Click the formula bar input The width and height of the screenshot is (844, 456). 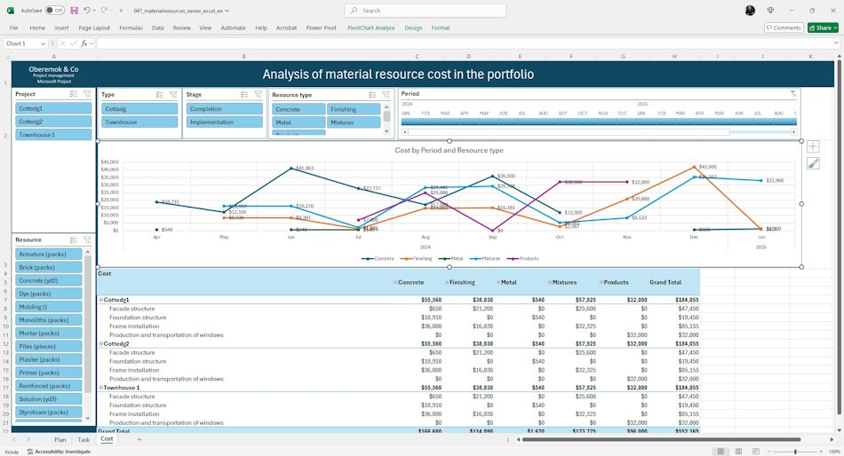tap(464, 43)
